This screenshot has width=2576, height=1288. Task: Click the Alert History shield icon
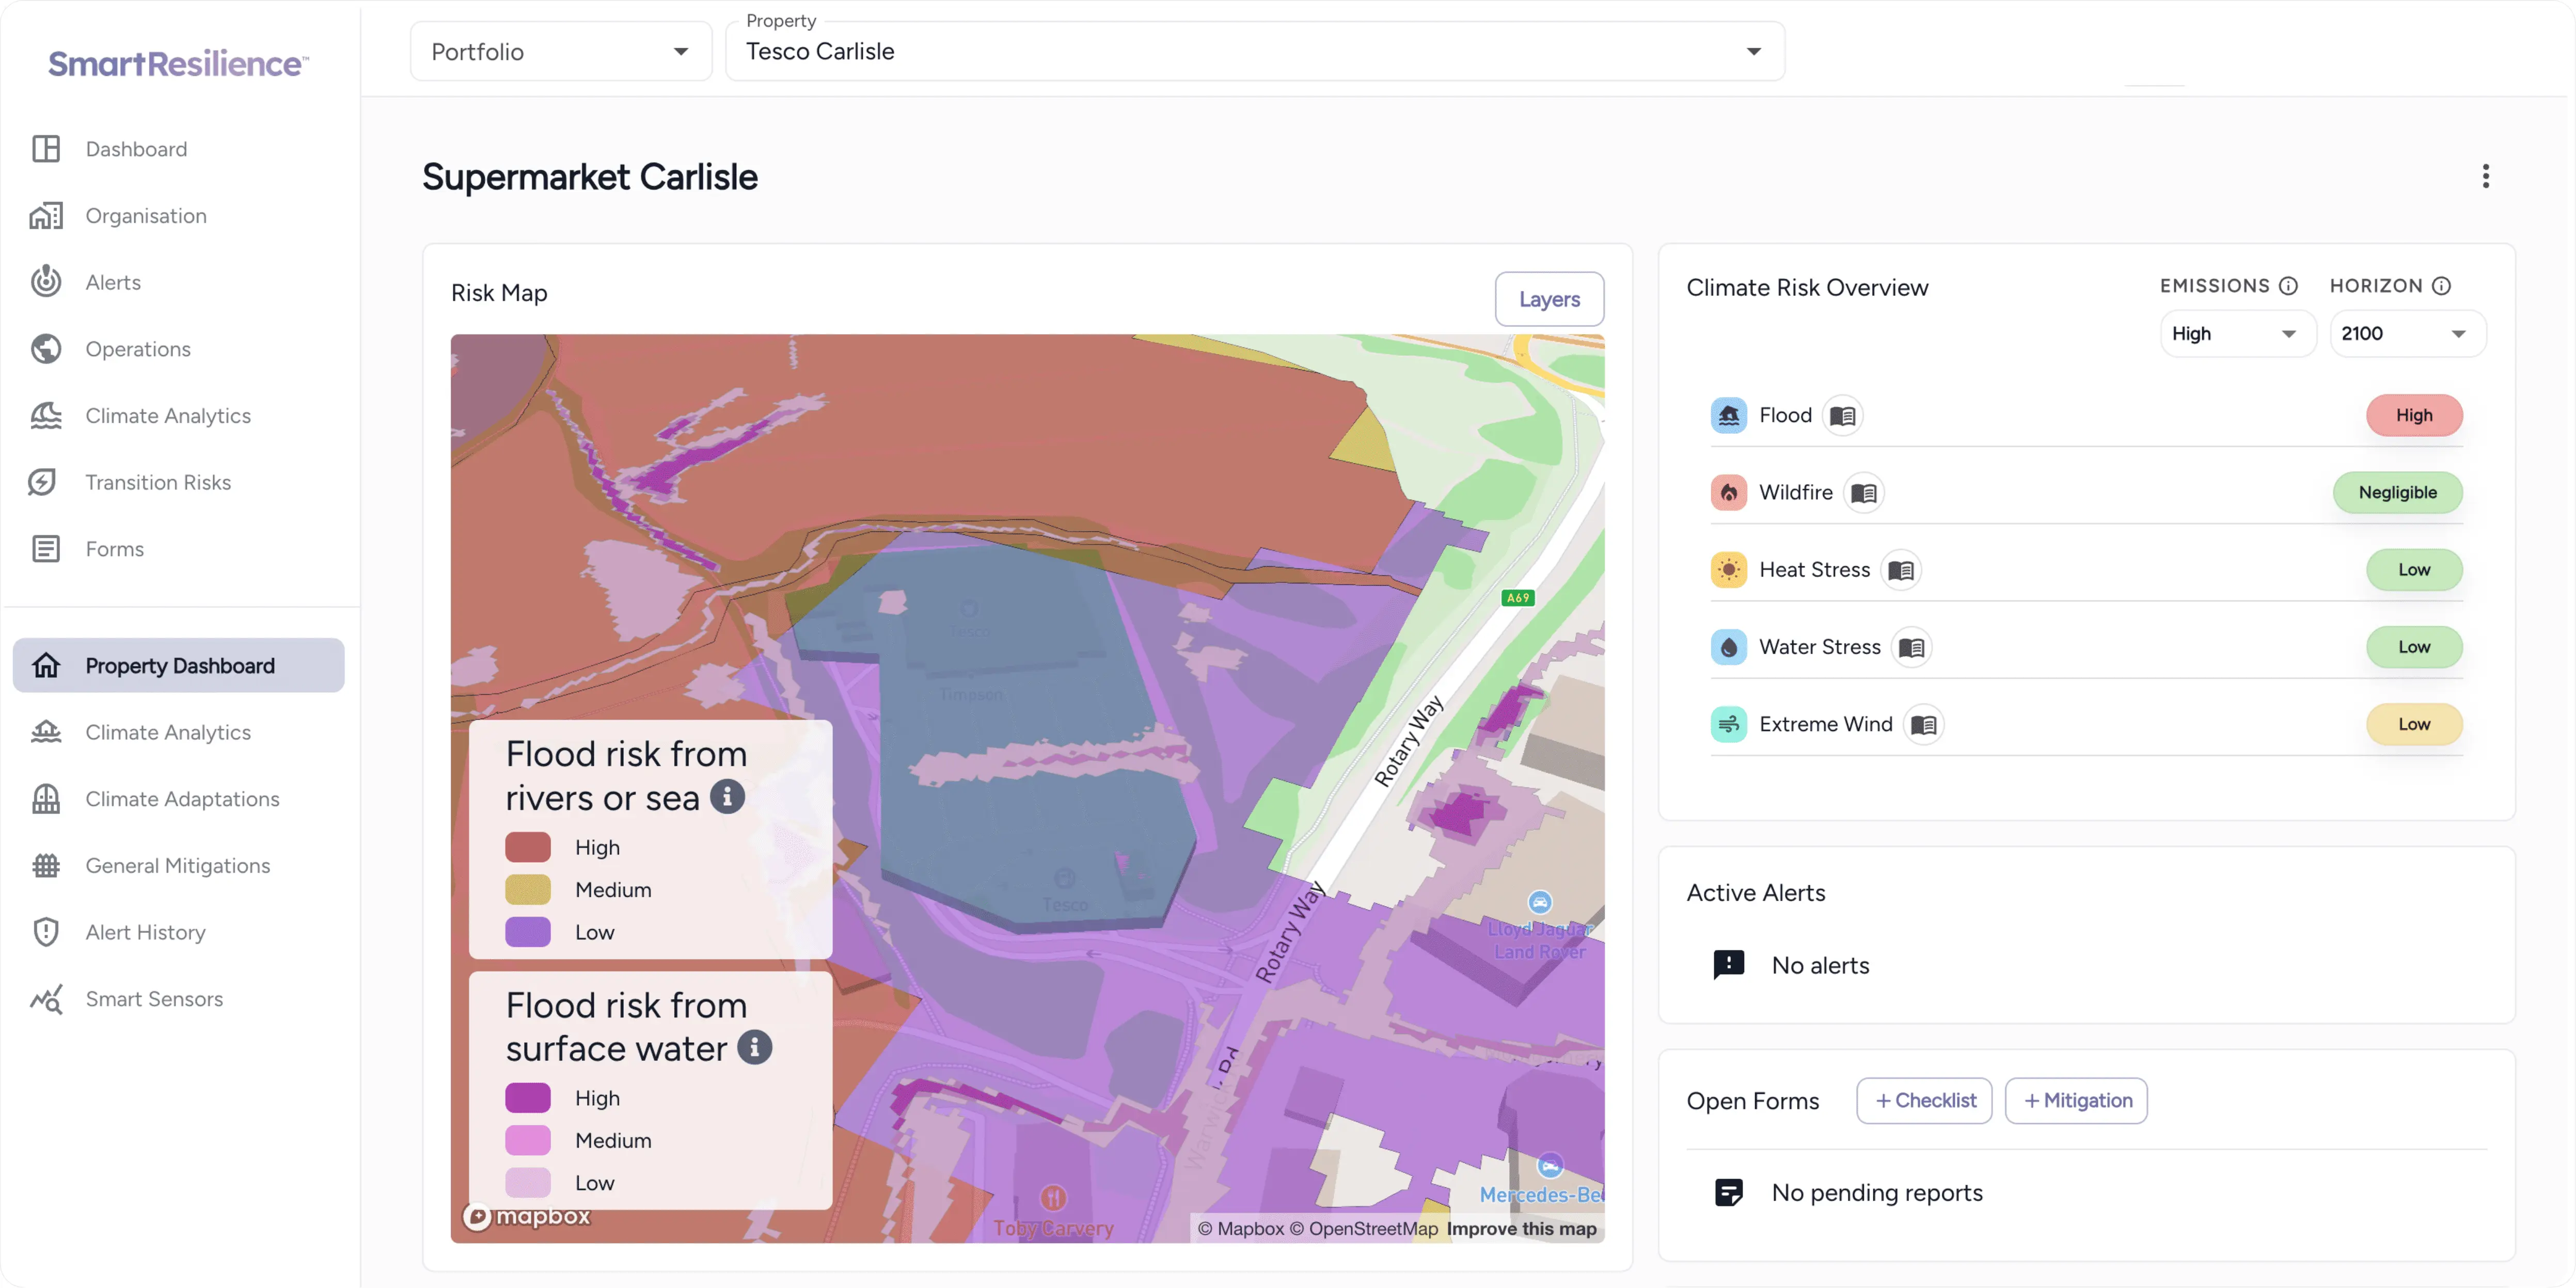click(x=46, y=932)
